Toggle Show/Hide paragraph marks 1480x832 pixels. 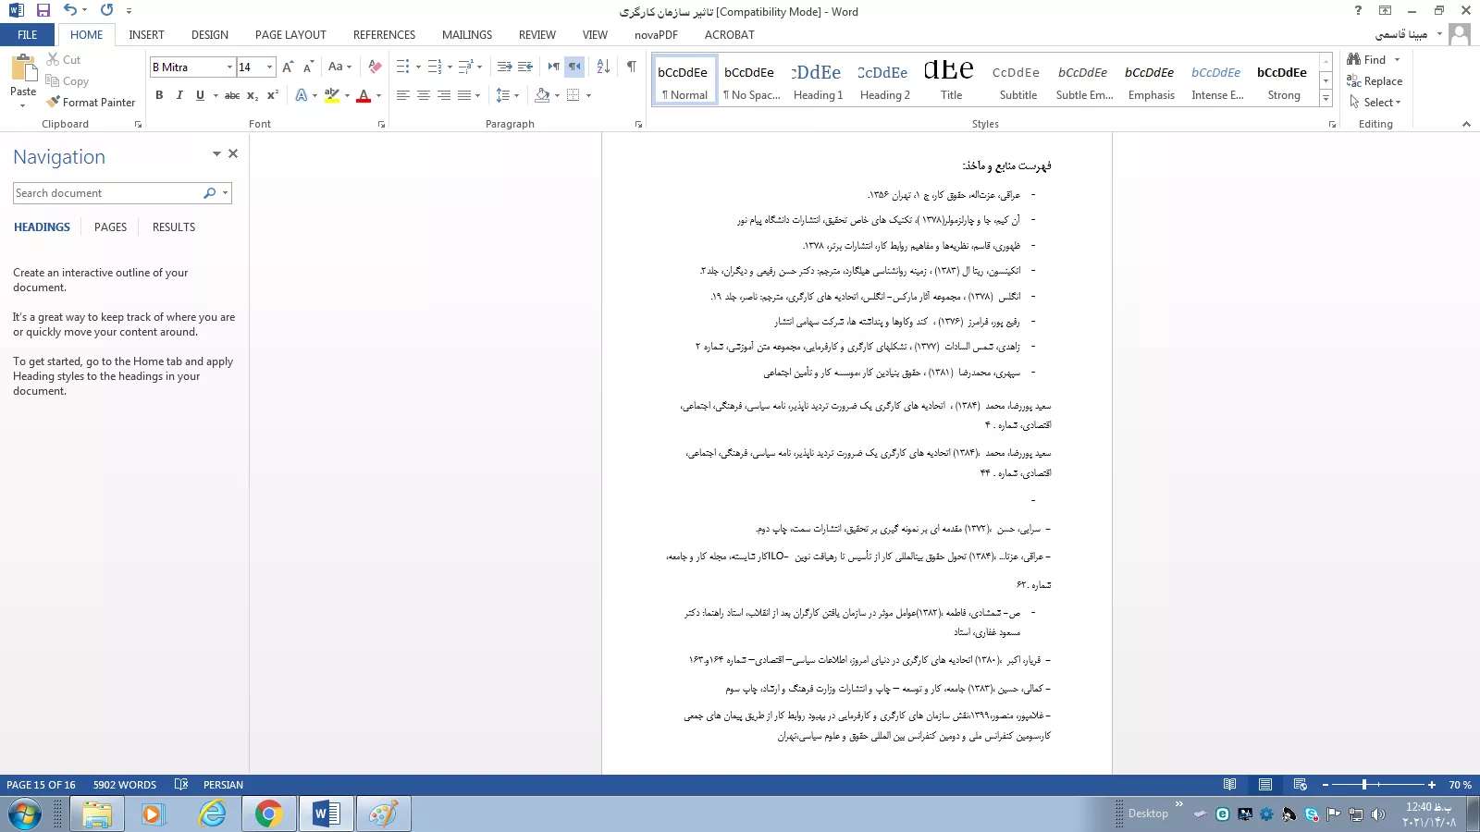click(631, 67)
